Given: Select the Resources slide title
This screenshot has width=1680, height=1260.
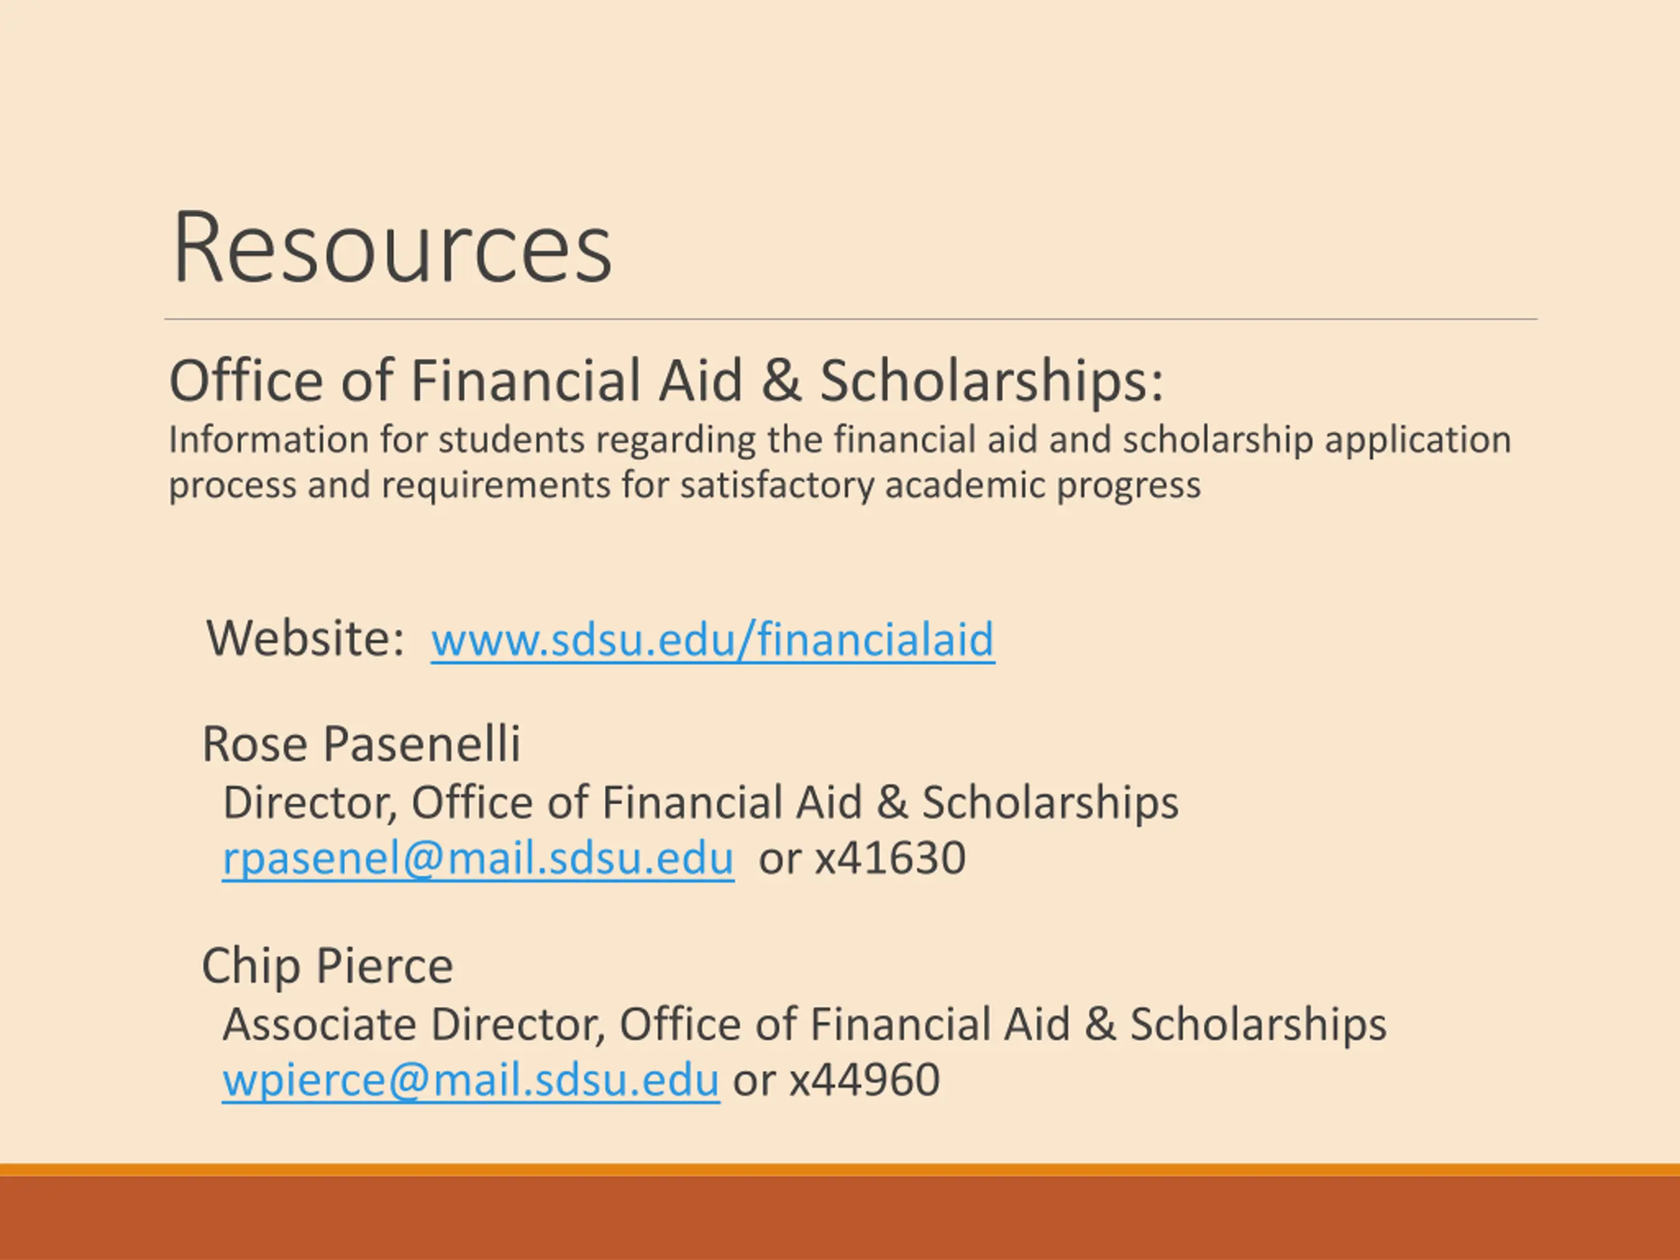Looking at the screenshot, I should click(392, 247).
